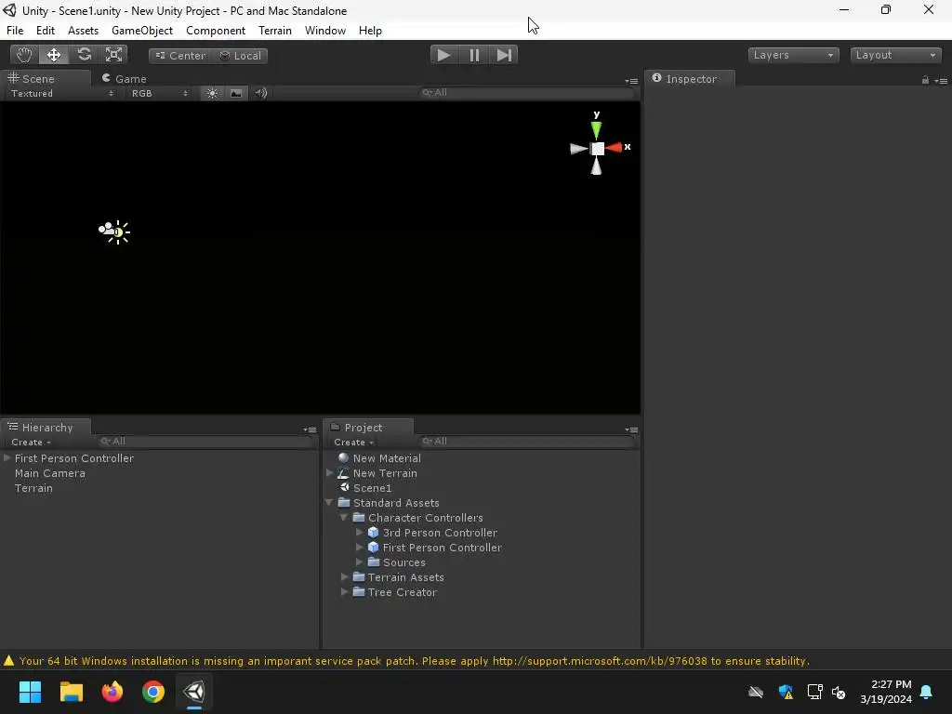Expand New Terrain asset
Viewport: 952px width, 714px height.
pos(330,473)
